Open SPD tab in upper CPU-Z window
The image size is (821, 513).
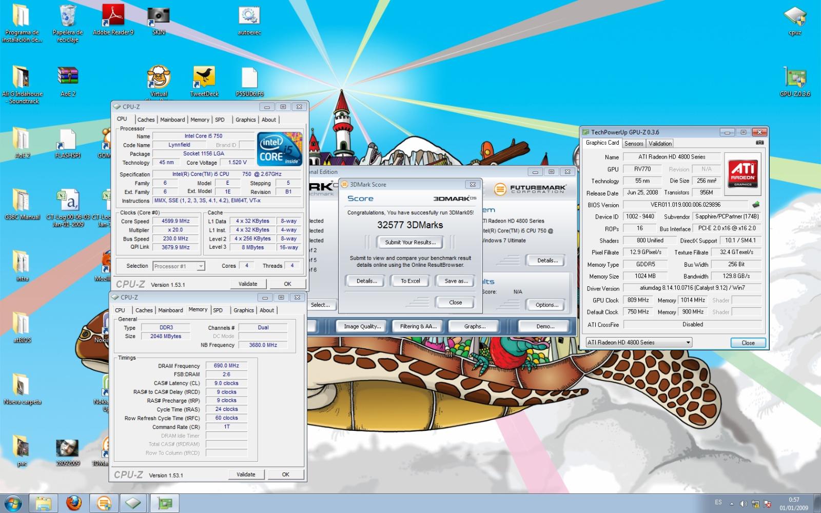pyautogui.click(x=220, y=120)
